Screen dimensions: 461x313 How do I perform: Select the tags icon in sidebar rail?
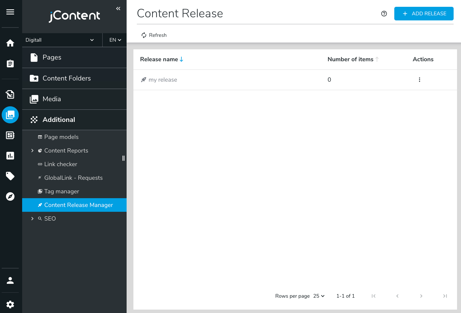coord(10,176)
